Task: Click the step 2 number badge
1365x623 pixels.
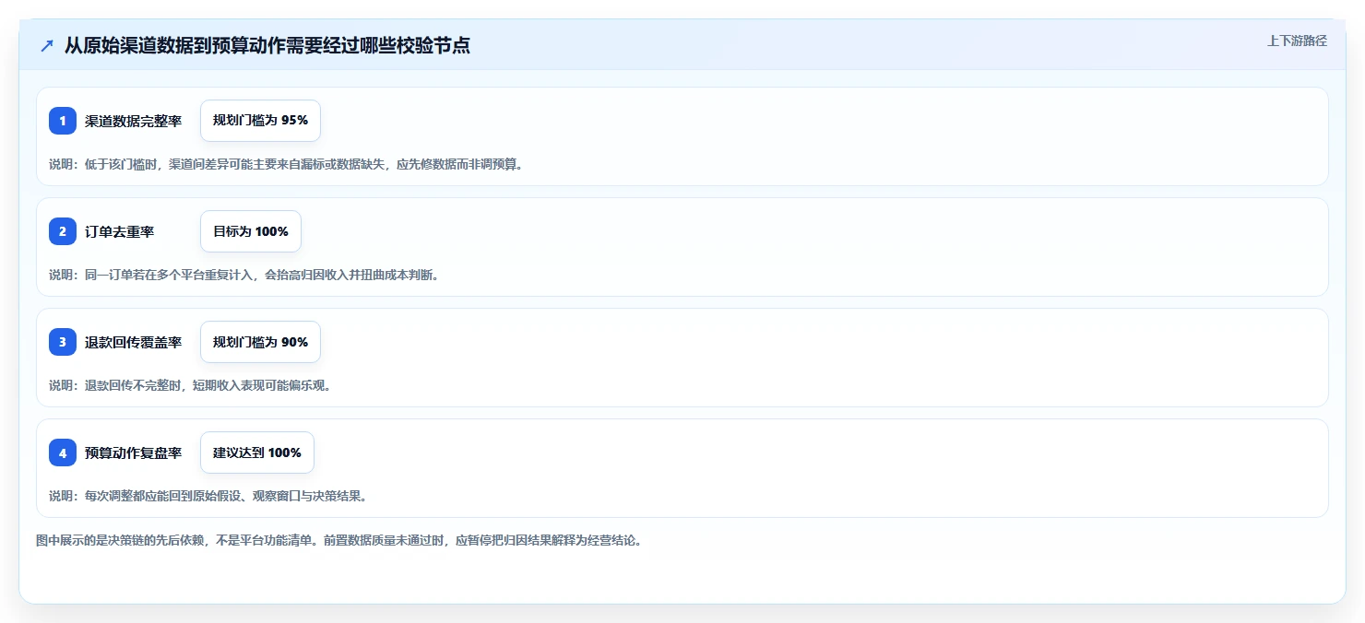Action: tap(63, 231)
